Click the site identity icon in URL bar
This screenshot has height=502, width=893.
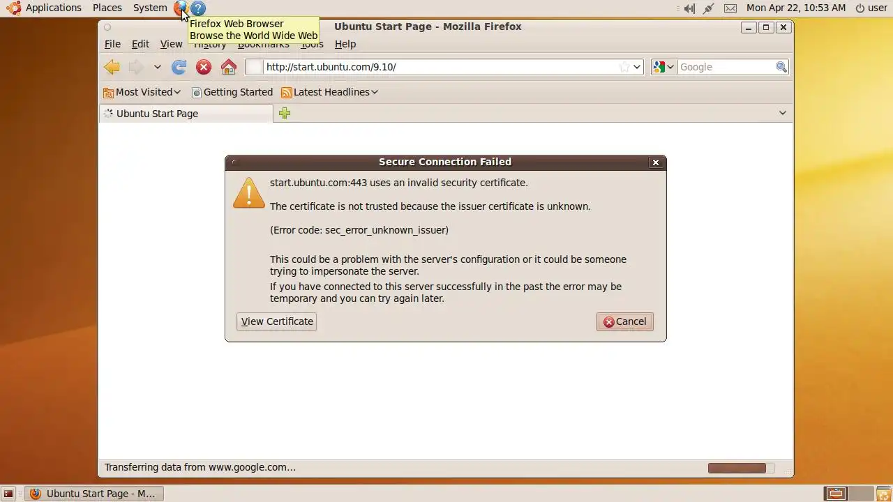click(255, 67)
